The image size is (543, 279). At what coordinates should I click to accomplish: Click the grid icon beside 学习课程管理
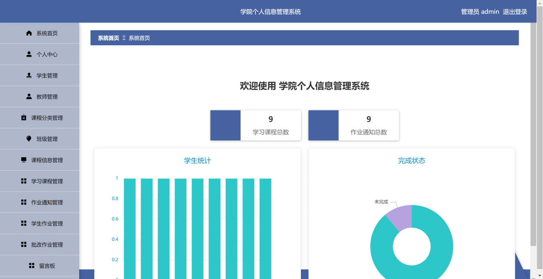24,181
